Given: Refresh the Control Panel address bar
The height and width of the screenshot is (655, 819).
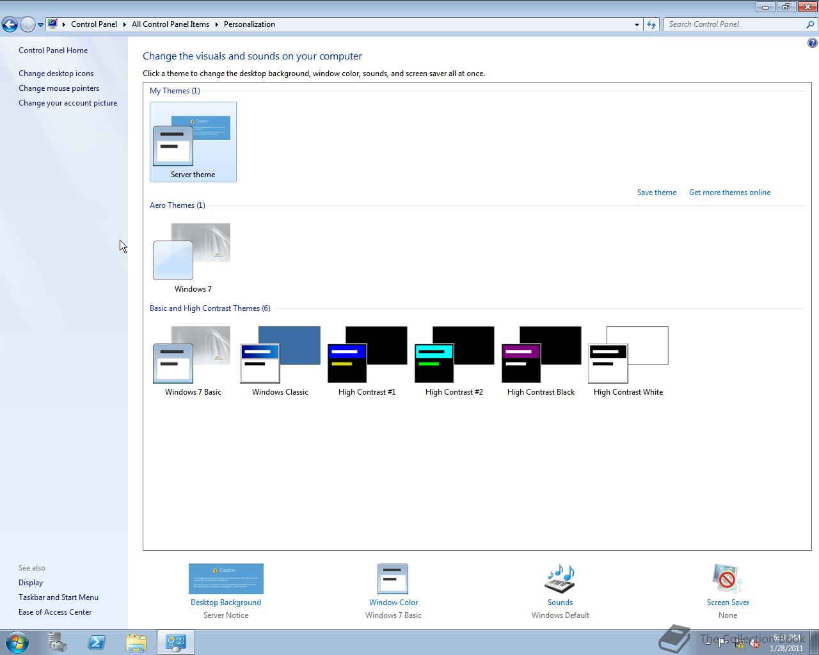Looking at the screenshot, I should (x=651, y=24).
